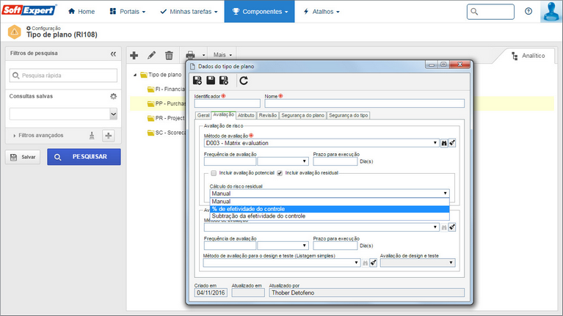
Task: Select the PP - Purchase folder
Action: (167, 103)
